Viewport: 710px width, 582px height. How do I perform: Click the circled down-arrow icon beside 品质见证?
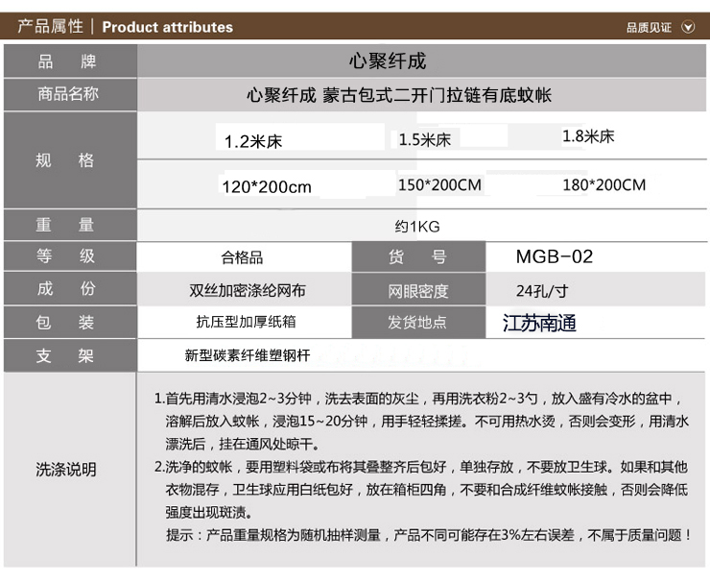pos(688,27)
